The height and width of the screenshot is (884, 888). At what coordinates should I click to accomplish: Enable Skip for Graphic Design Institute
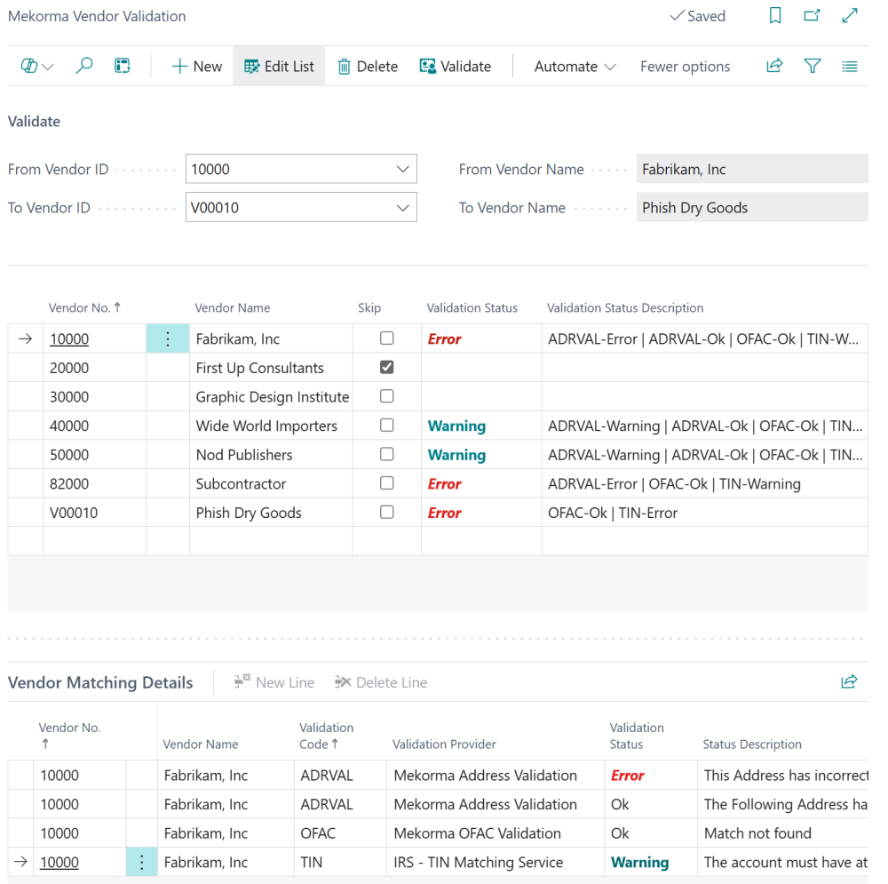tap(387, 396)
